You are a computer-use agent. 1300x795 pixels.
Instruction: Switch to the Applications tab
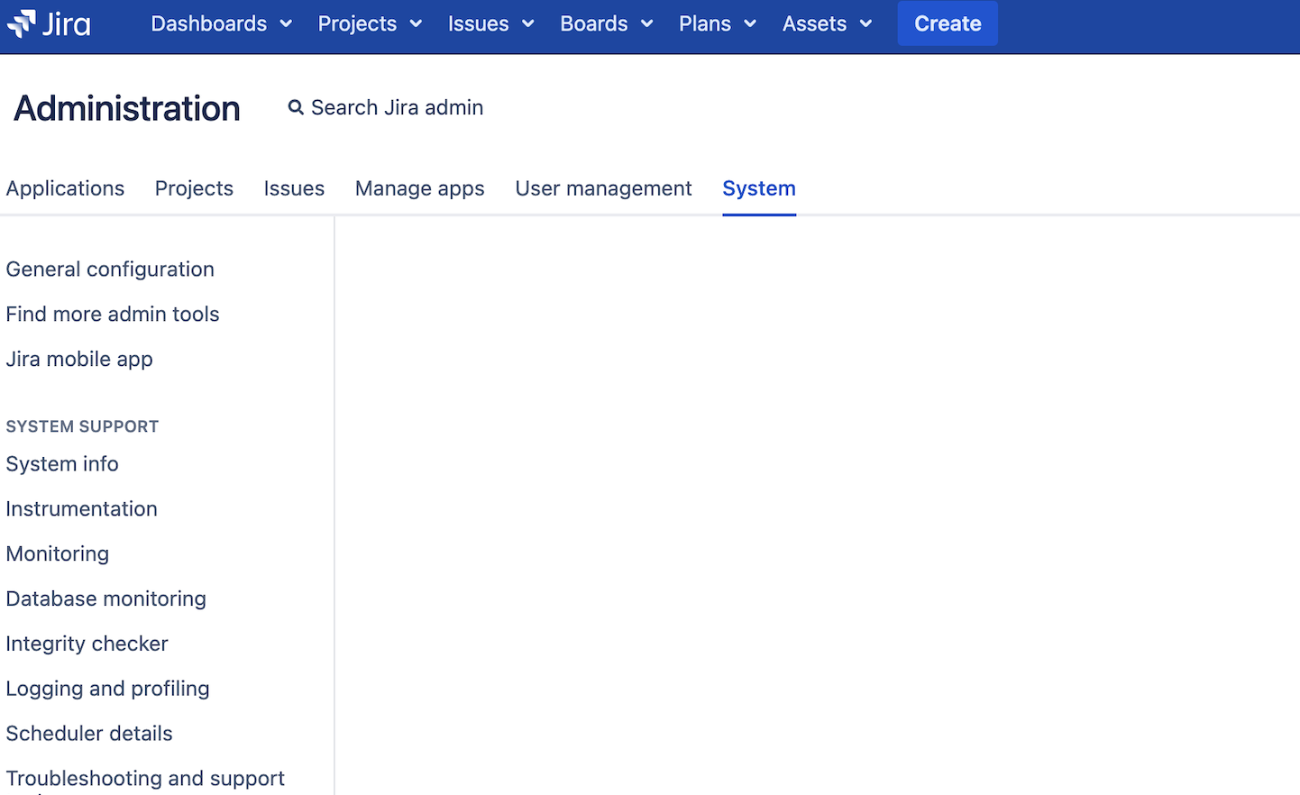(65, 188)
